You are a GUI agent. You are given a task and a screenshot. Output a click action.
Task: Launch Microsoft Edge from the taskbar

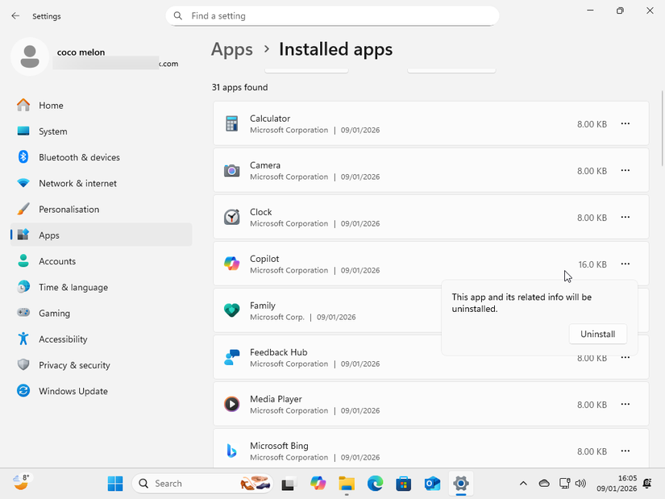tap(375, 483)
